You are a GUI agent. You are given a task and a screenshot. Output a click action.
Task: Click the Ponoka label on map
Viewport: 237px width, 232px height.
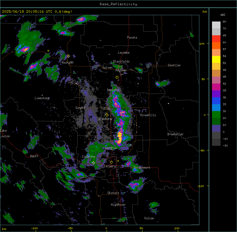[x=132, y=37]
